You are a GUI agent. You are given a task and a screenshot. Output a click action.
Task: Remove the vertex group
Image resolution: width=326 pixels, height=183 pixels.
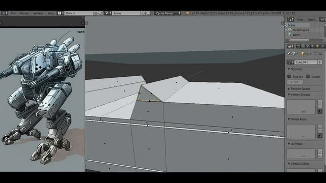pyautogui.click(x=320, y=106)
